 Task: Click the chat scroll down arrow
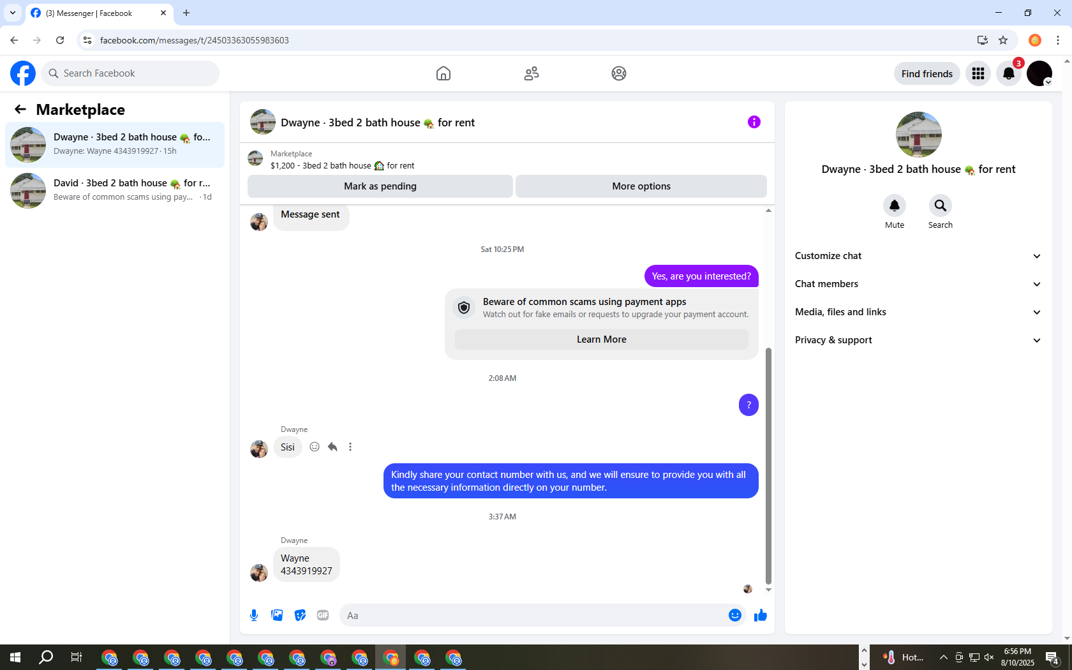click(768, 590)
